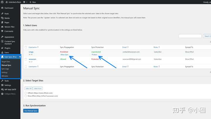Click the Tools wrench icon
The width and height of the screenshot is (211, 119).
[x=2, y=81]
